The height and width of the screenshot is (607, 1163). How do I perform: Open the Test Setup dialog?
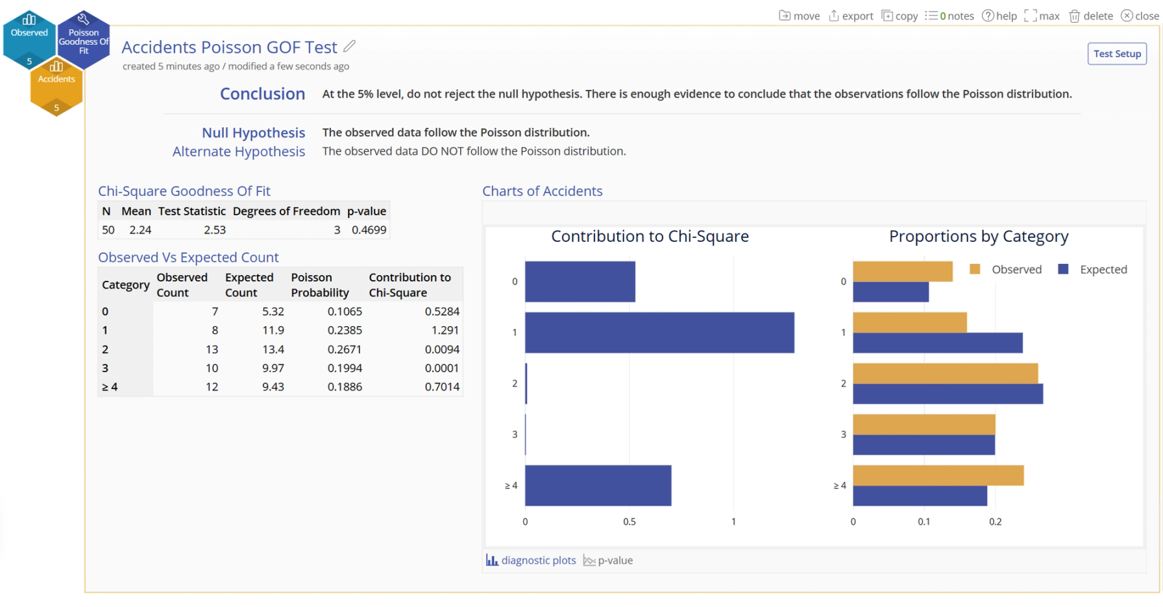pyautogui.click(x=1117, y=54)
